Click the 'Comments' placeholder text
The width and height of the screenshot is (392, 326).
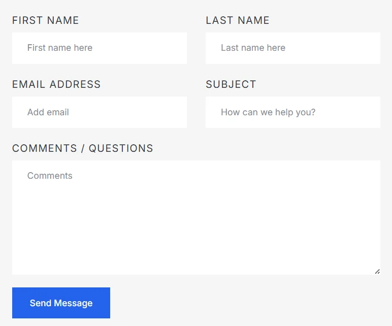click(x=50, y=176)
